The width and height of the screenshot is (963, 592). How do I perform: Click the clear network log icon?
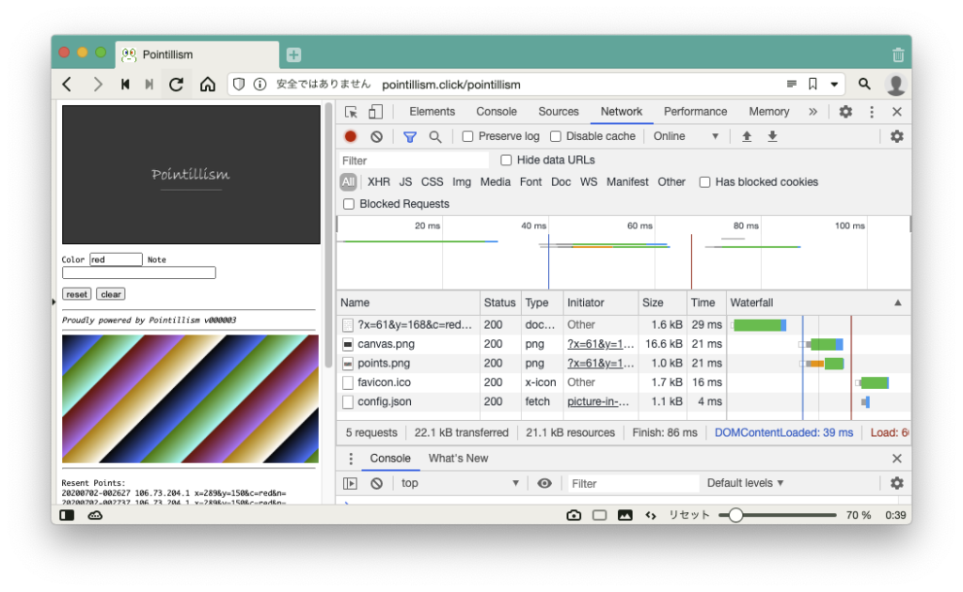coord(376,136)
